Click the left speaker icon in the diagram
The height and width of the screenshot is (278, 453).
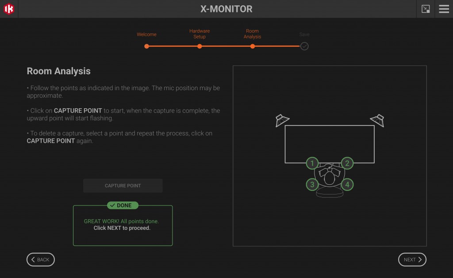coord(282,120)
